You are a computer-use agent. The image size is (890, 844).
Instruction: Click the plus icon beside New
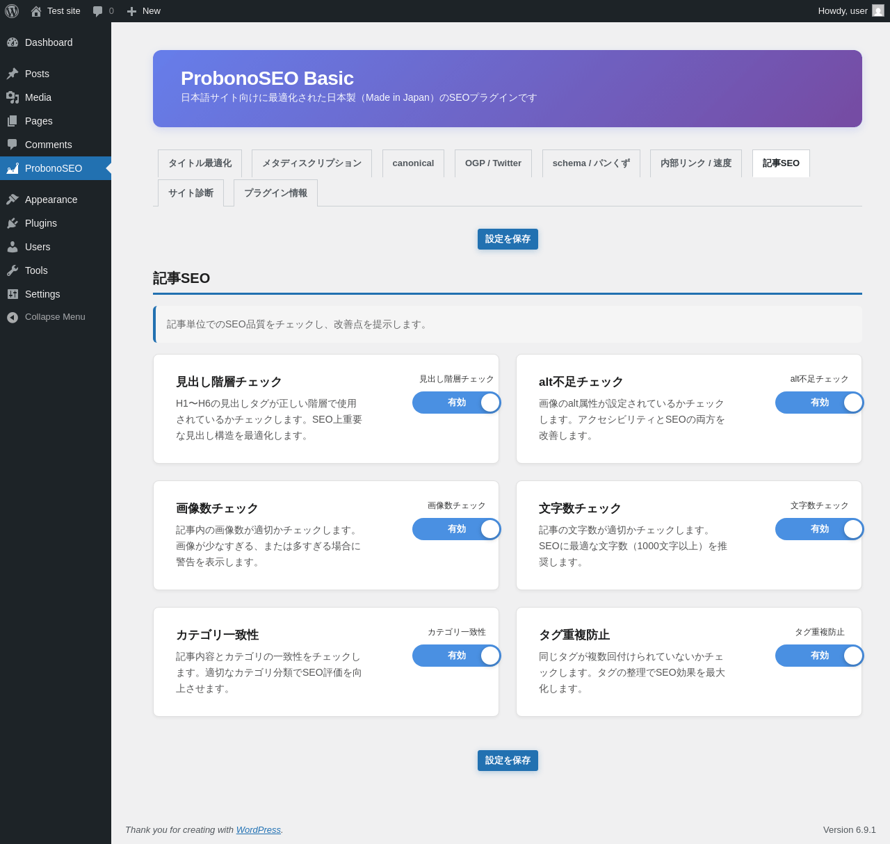coord(131,11)
